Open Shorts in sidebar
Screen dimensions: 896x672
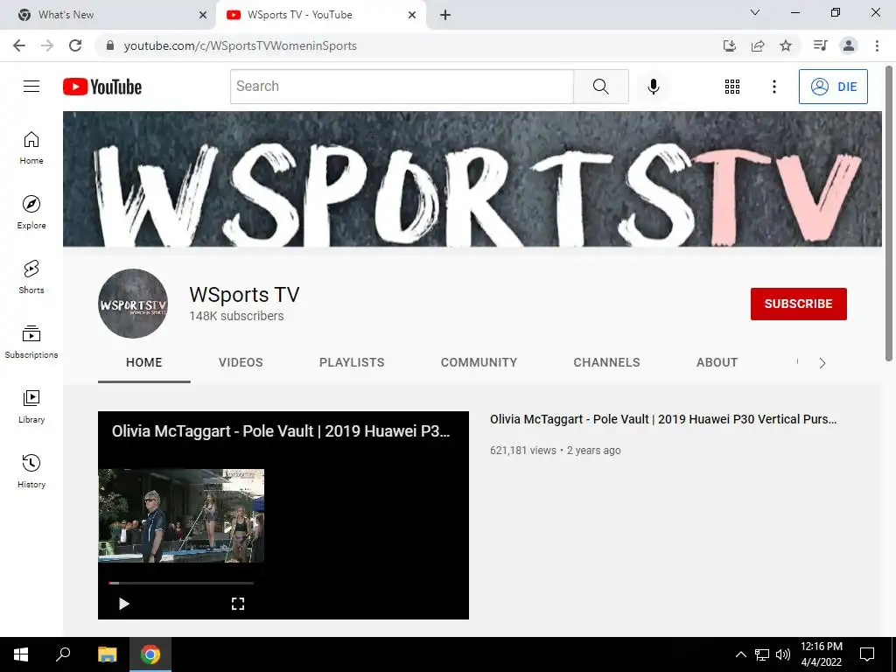point(31,277)
